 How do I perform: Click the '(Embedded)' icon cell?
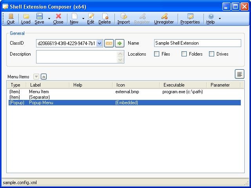pos(127,103)
